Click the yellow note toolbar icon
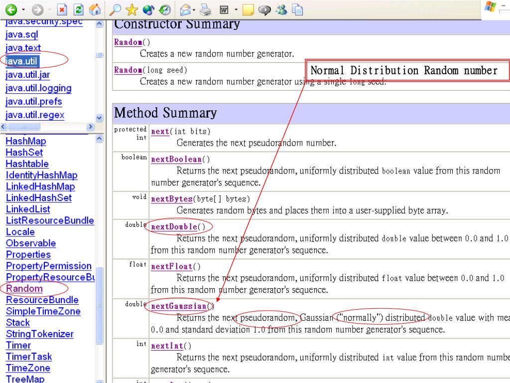This screenshot has width=510, height=383. tap(248, 10)
